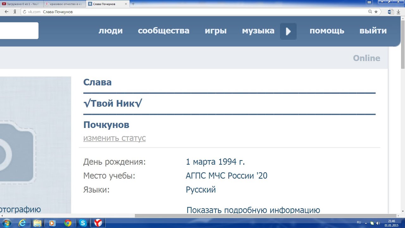This screenshot has width=405, height=228.
Task: Click the 'Русский' language link
Action: (201, 190)
